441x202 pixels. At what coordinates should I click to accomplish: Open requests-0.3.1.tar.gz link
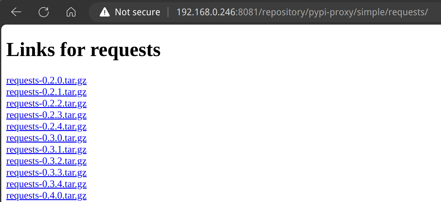point(46,150)
